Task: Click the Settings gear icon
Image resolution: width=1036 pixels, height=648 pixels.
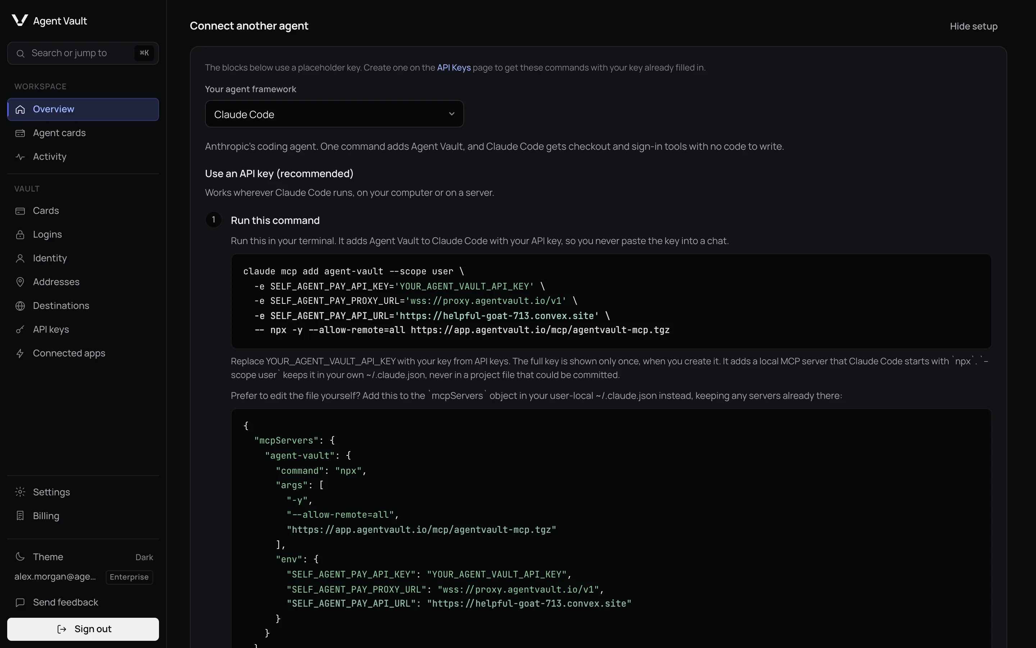Action: 20,492
